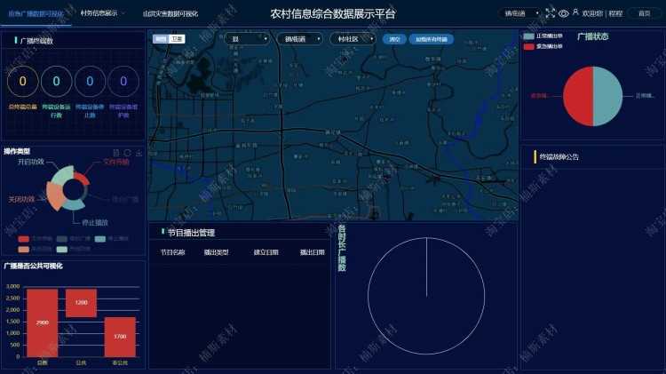Open the 县 dropdown above the map

pyautogui.click(x=247, y=39)
